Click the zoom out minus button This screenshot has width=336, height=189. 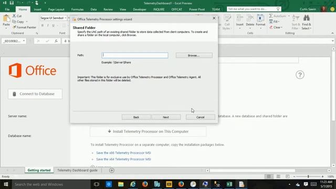point(294,176)
